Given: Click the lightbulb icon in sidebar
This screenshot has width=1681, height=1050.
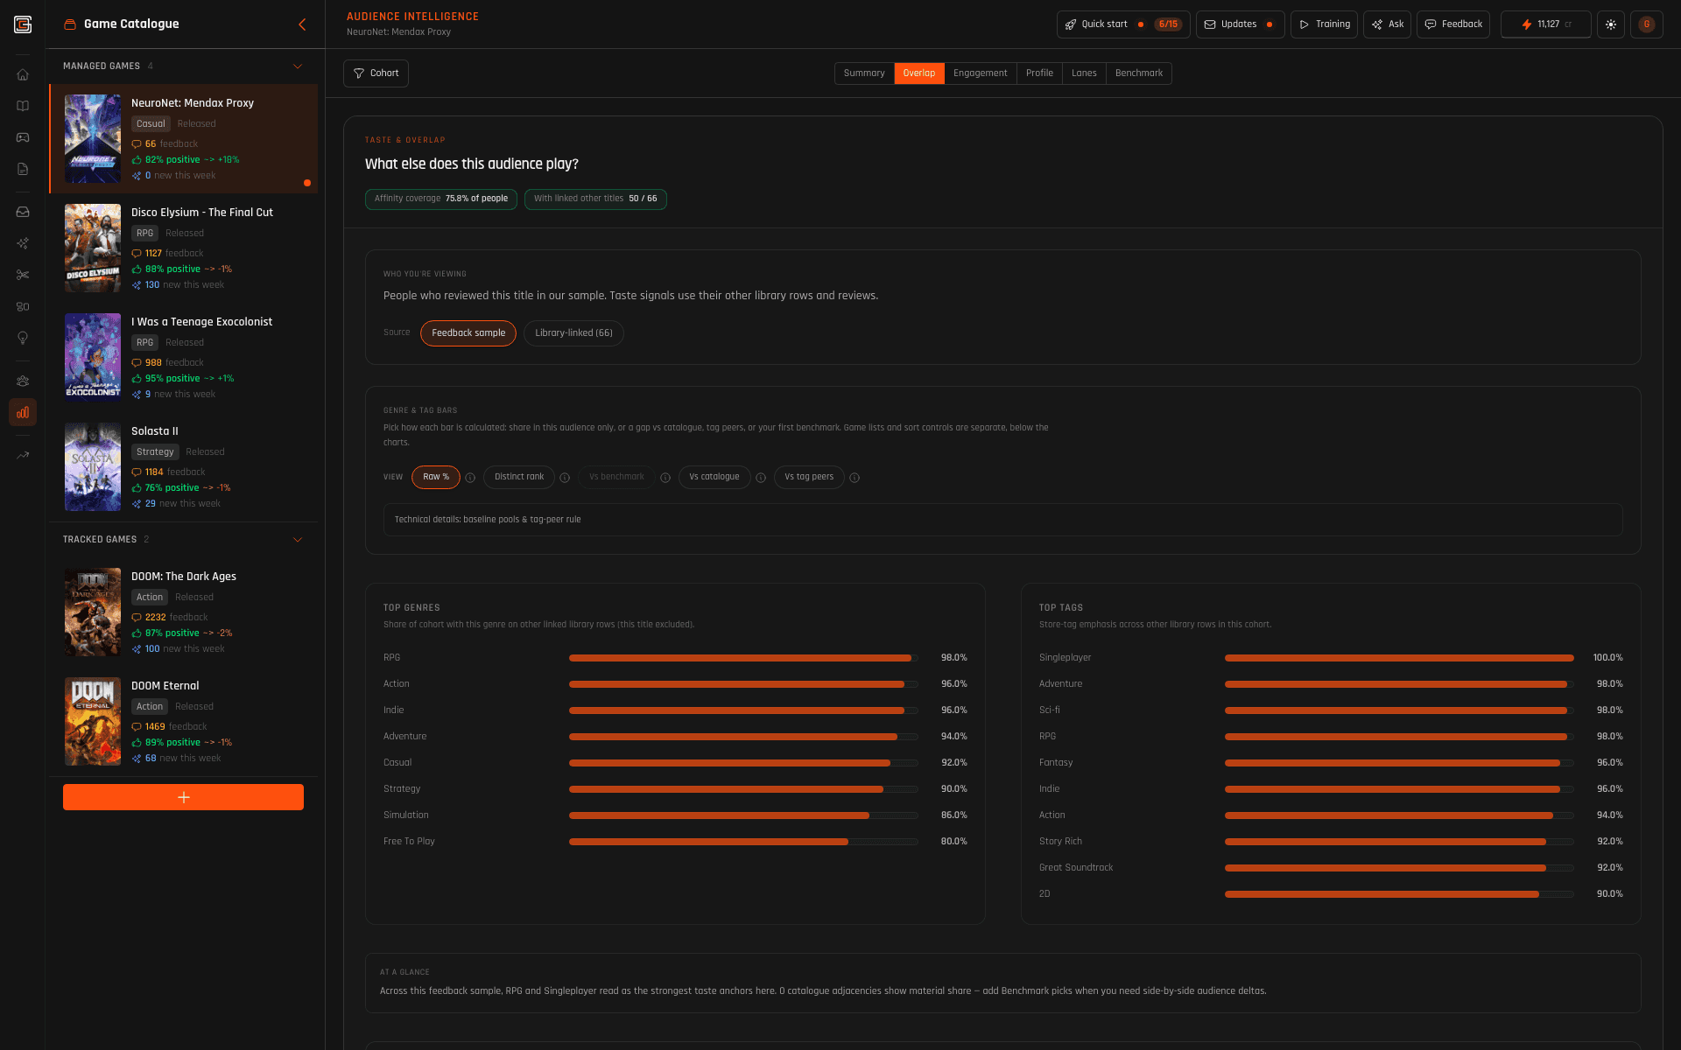Looking at the screenshot, I should [23, 338].
